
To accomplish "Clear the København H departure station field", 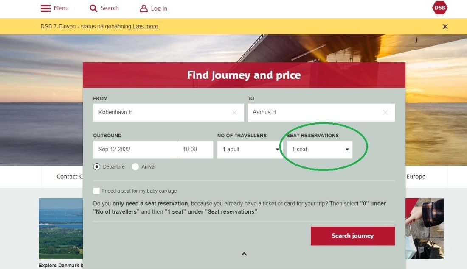I will pyautogui.click(x=234, y=112).
